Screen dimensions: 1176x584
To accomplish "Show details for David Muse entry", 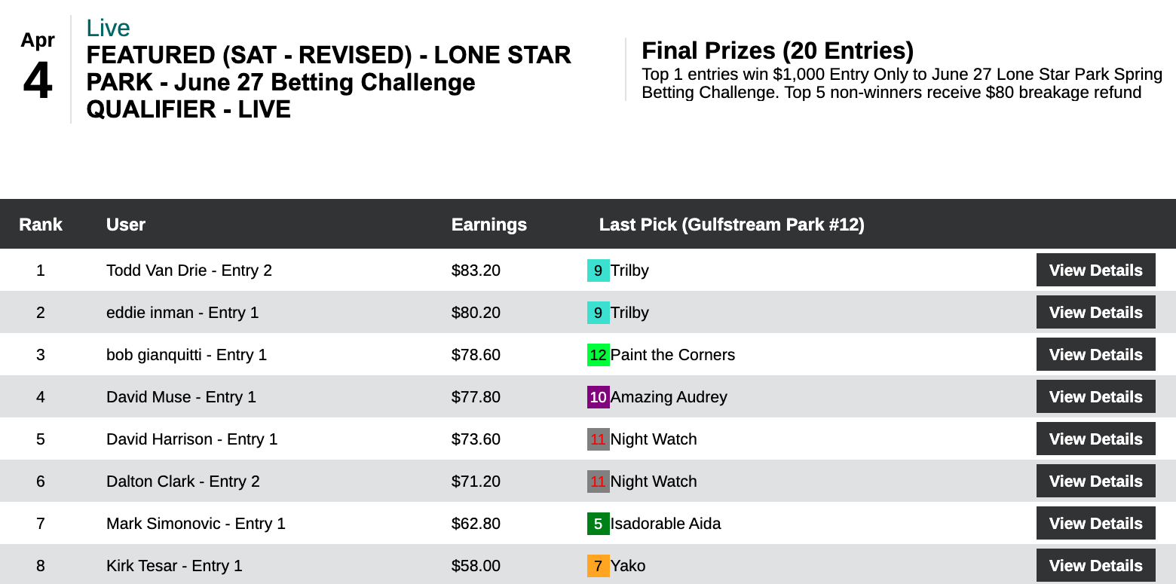I will point(1095,397).
